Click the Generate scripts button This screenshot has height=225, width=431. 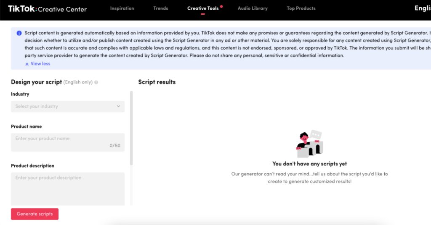(x=35, y=214)
